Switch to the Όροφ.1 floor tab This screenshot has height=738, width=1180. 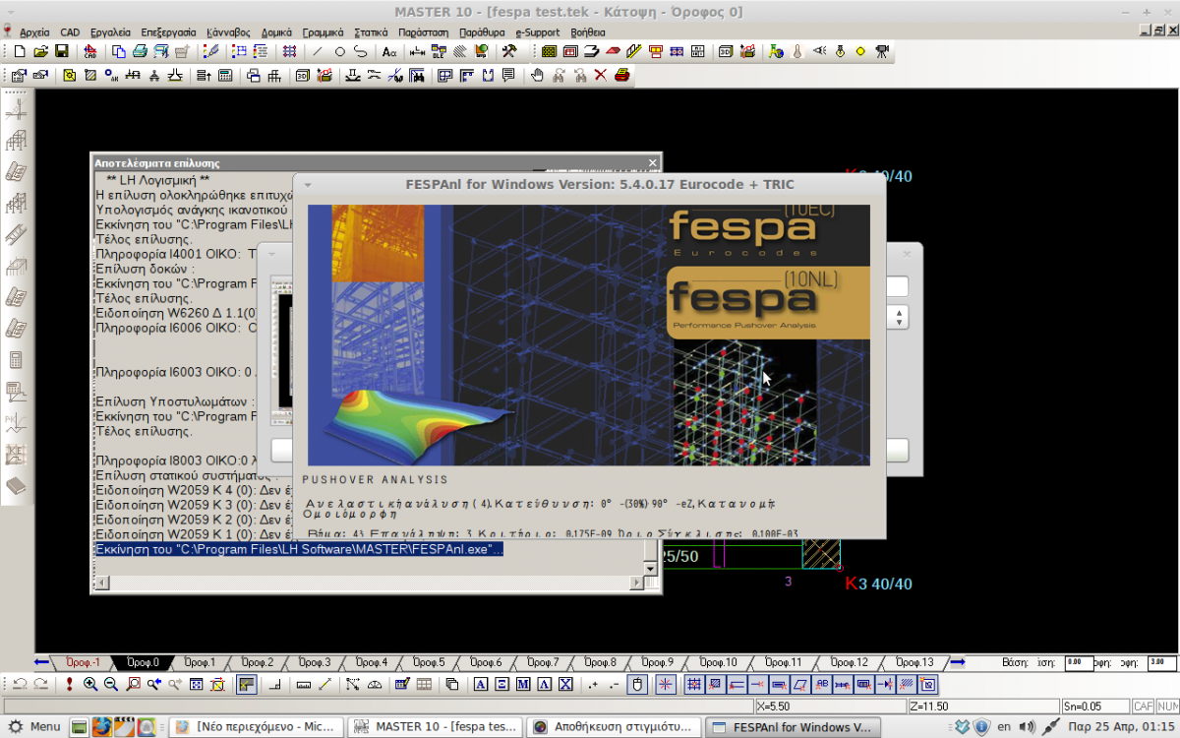pos(200,662)
